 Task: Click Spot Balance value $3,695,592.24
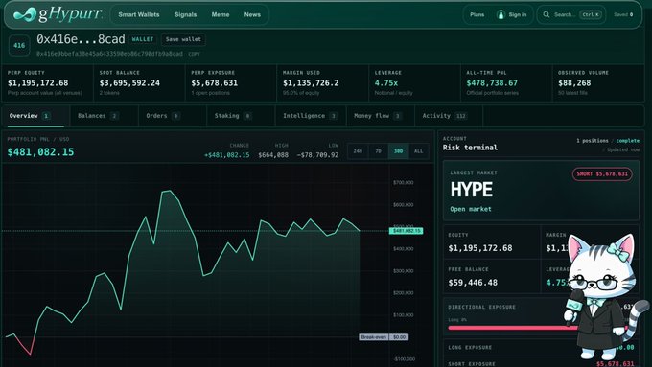tap(129, 83)
